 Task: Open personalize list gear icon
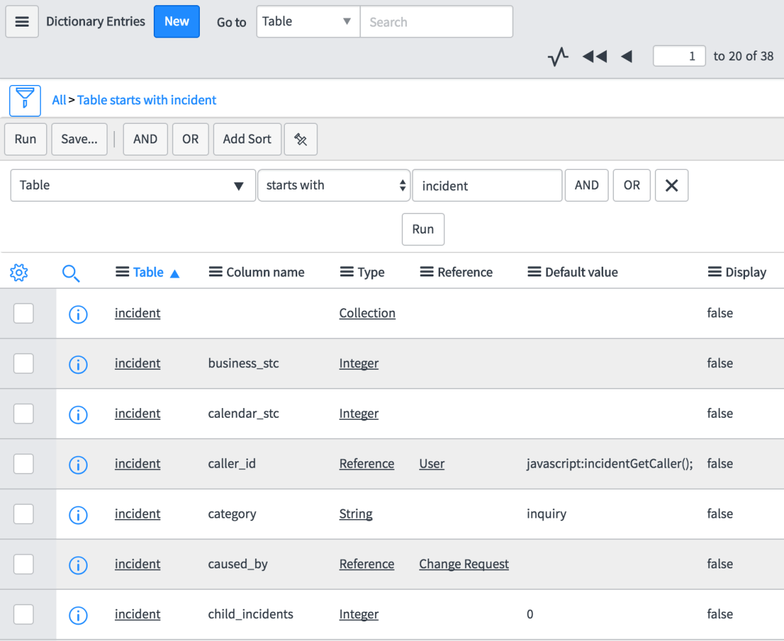click(x=19, y=272)
